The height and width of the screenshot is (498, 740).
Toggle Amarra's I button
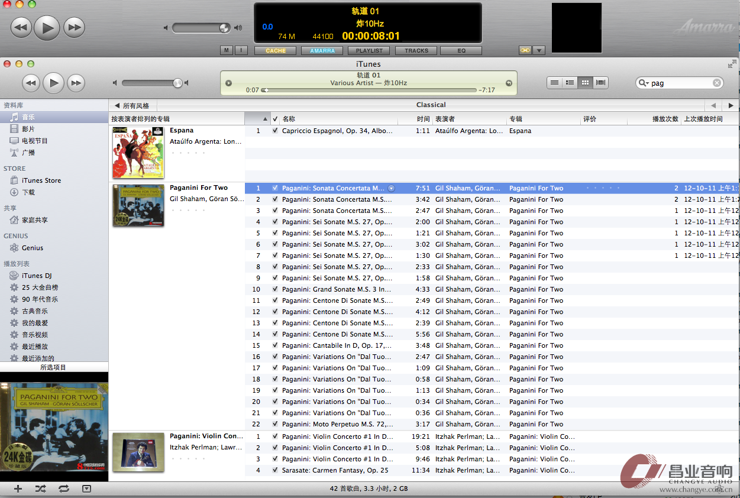tap(241, 51)
